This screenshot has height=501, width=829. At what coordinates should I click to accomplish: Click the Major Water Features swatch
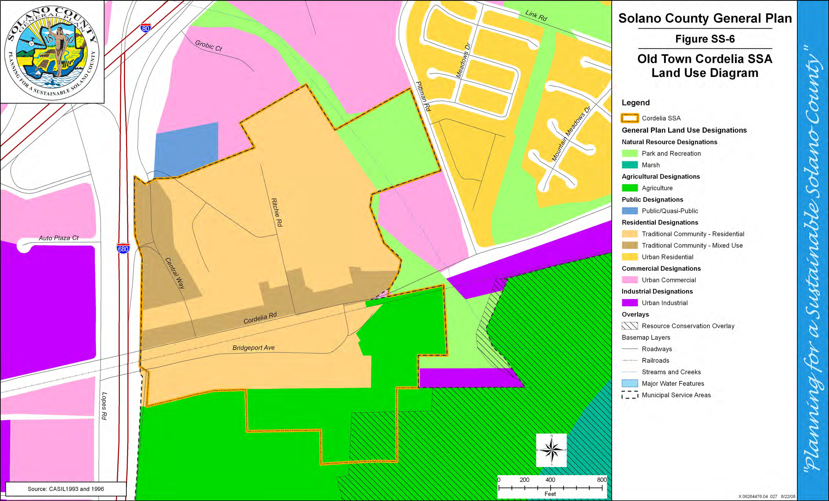pyautogui.click(x=630, y=383)
